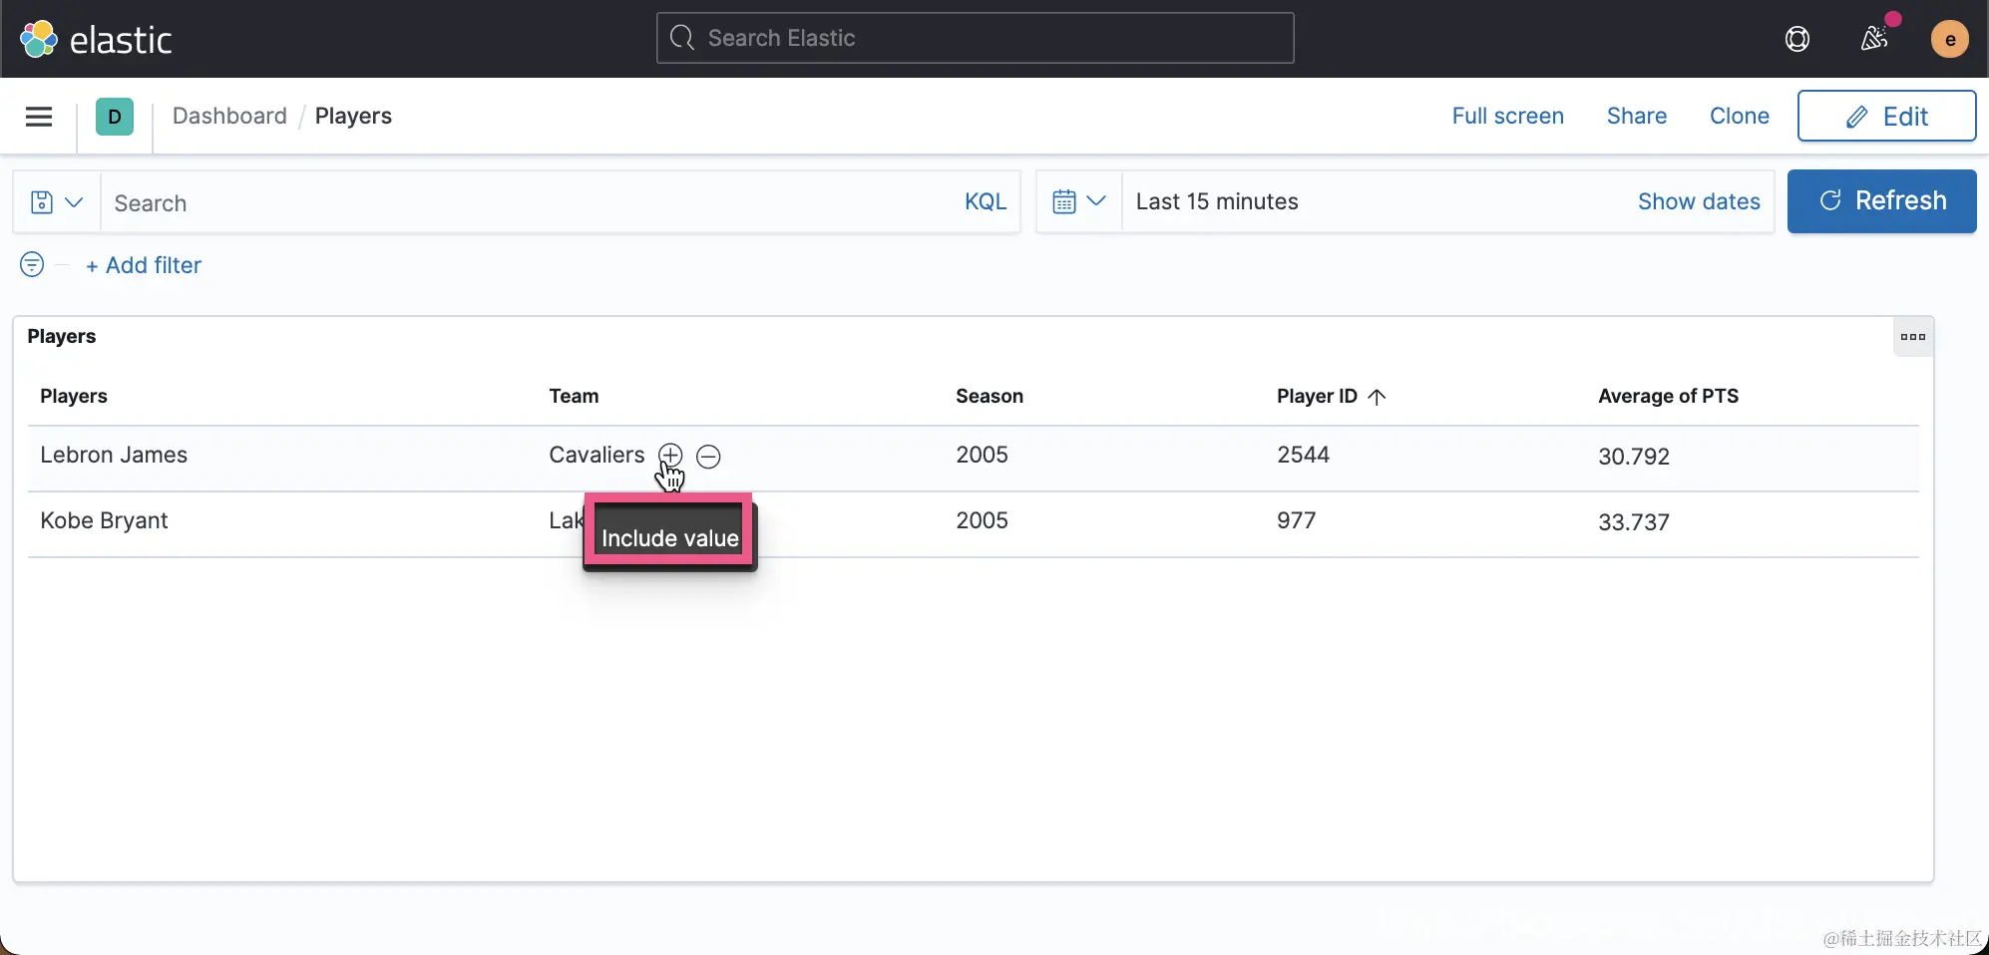Click the Players breadcrumb
The height and width of the screenshot is (955, 1989).
point(353,116)
